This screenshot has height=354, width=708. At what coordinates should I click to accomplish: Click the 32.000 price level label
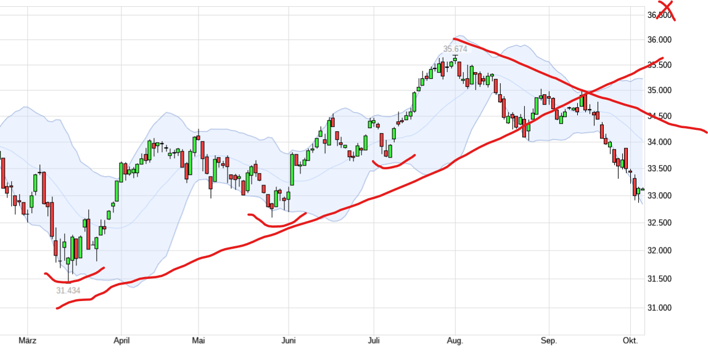pyautogui.click(x=660, y=251)
